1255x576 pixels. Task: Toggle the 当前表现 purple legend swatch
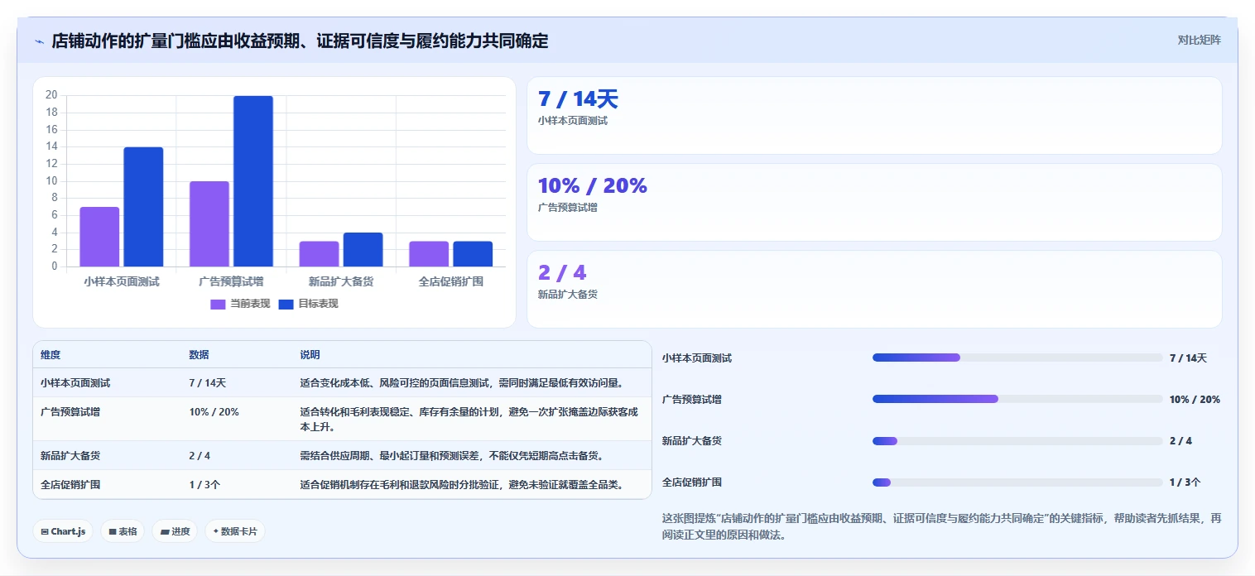[218, 304]
